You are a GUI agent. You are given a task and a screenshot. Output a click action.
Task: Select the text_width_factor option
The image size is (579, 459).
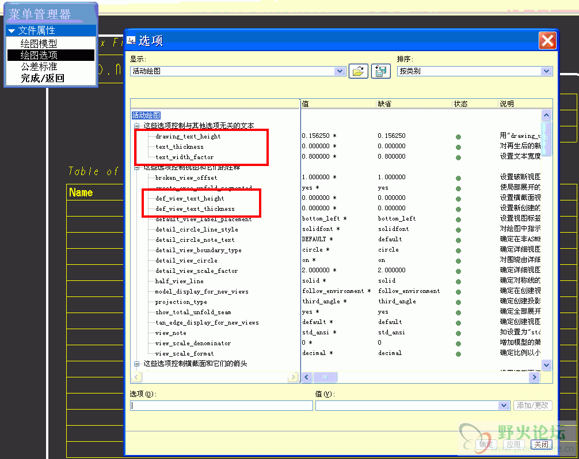pos(185,157)
